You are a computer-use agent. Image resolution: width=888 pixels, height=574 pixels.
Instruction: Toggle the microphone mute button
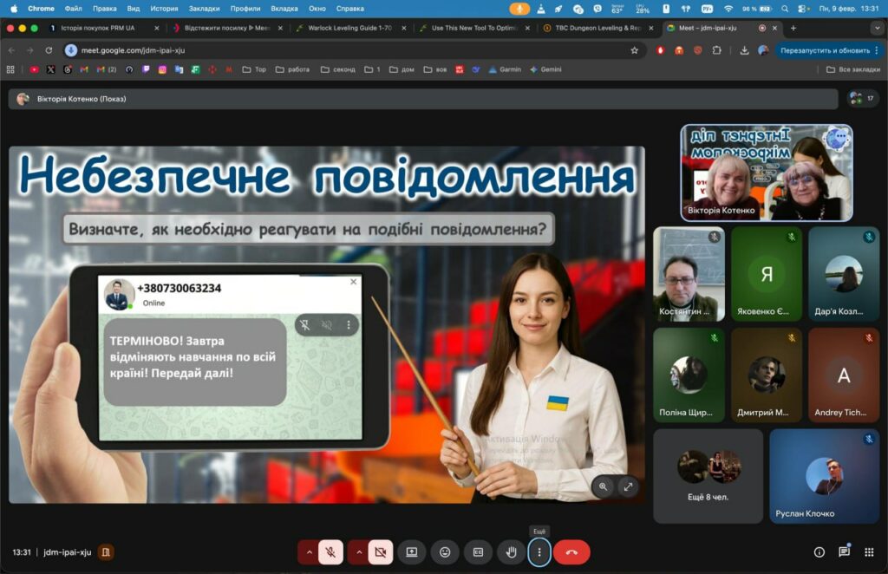tap(330, 552)
